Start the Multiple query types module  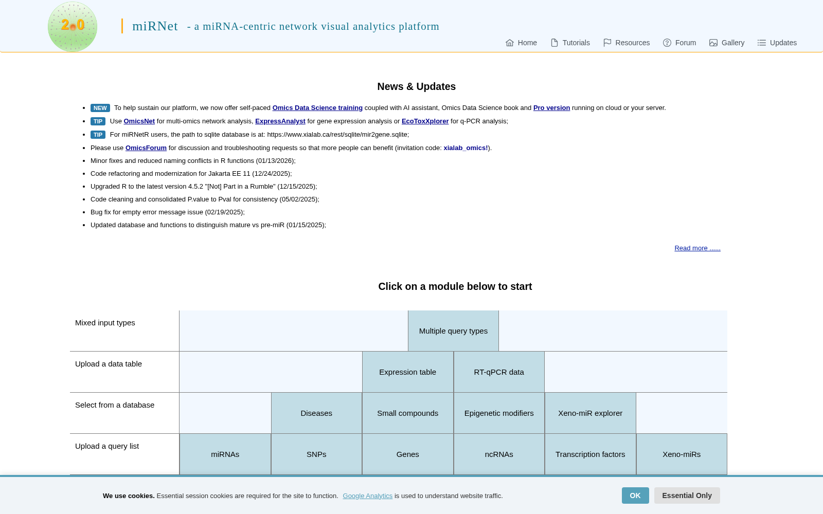point(453,331)
